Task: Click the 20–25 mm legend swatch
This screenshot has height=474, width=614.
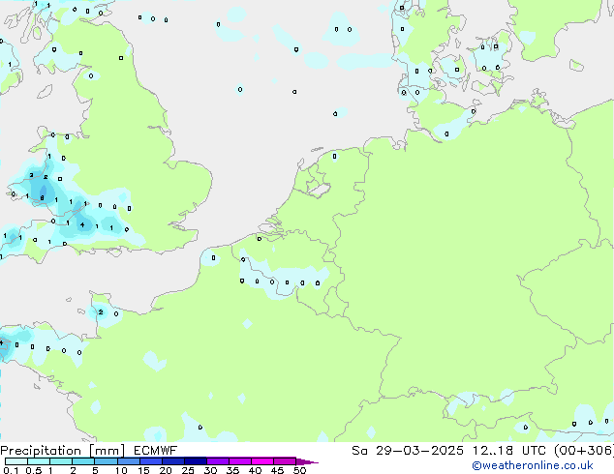Action: 173,461
